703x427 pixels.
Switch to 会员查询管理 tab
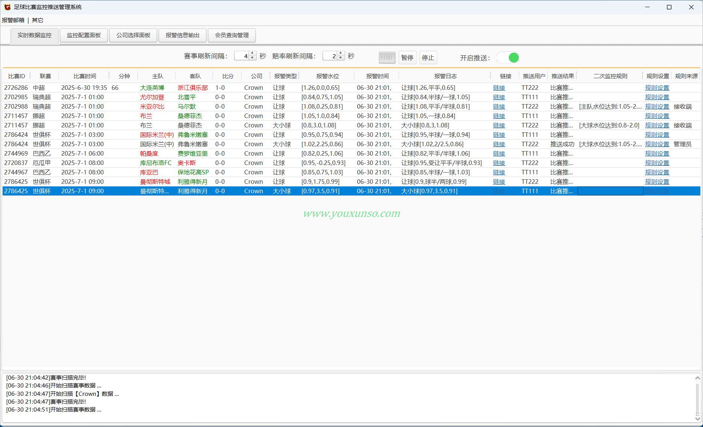point(232,35)
